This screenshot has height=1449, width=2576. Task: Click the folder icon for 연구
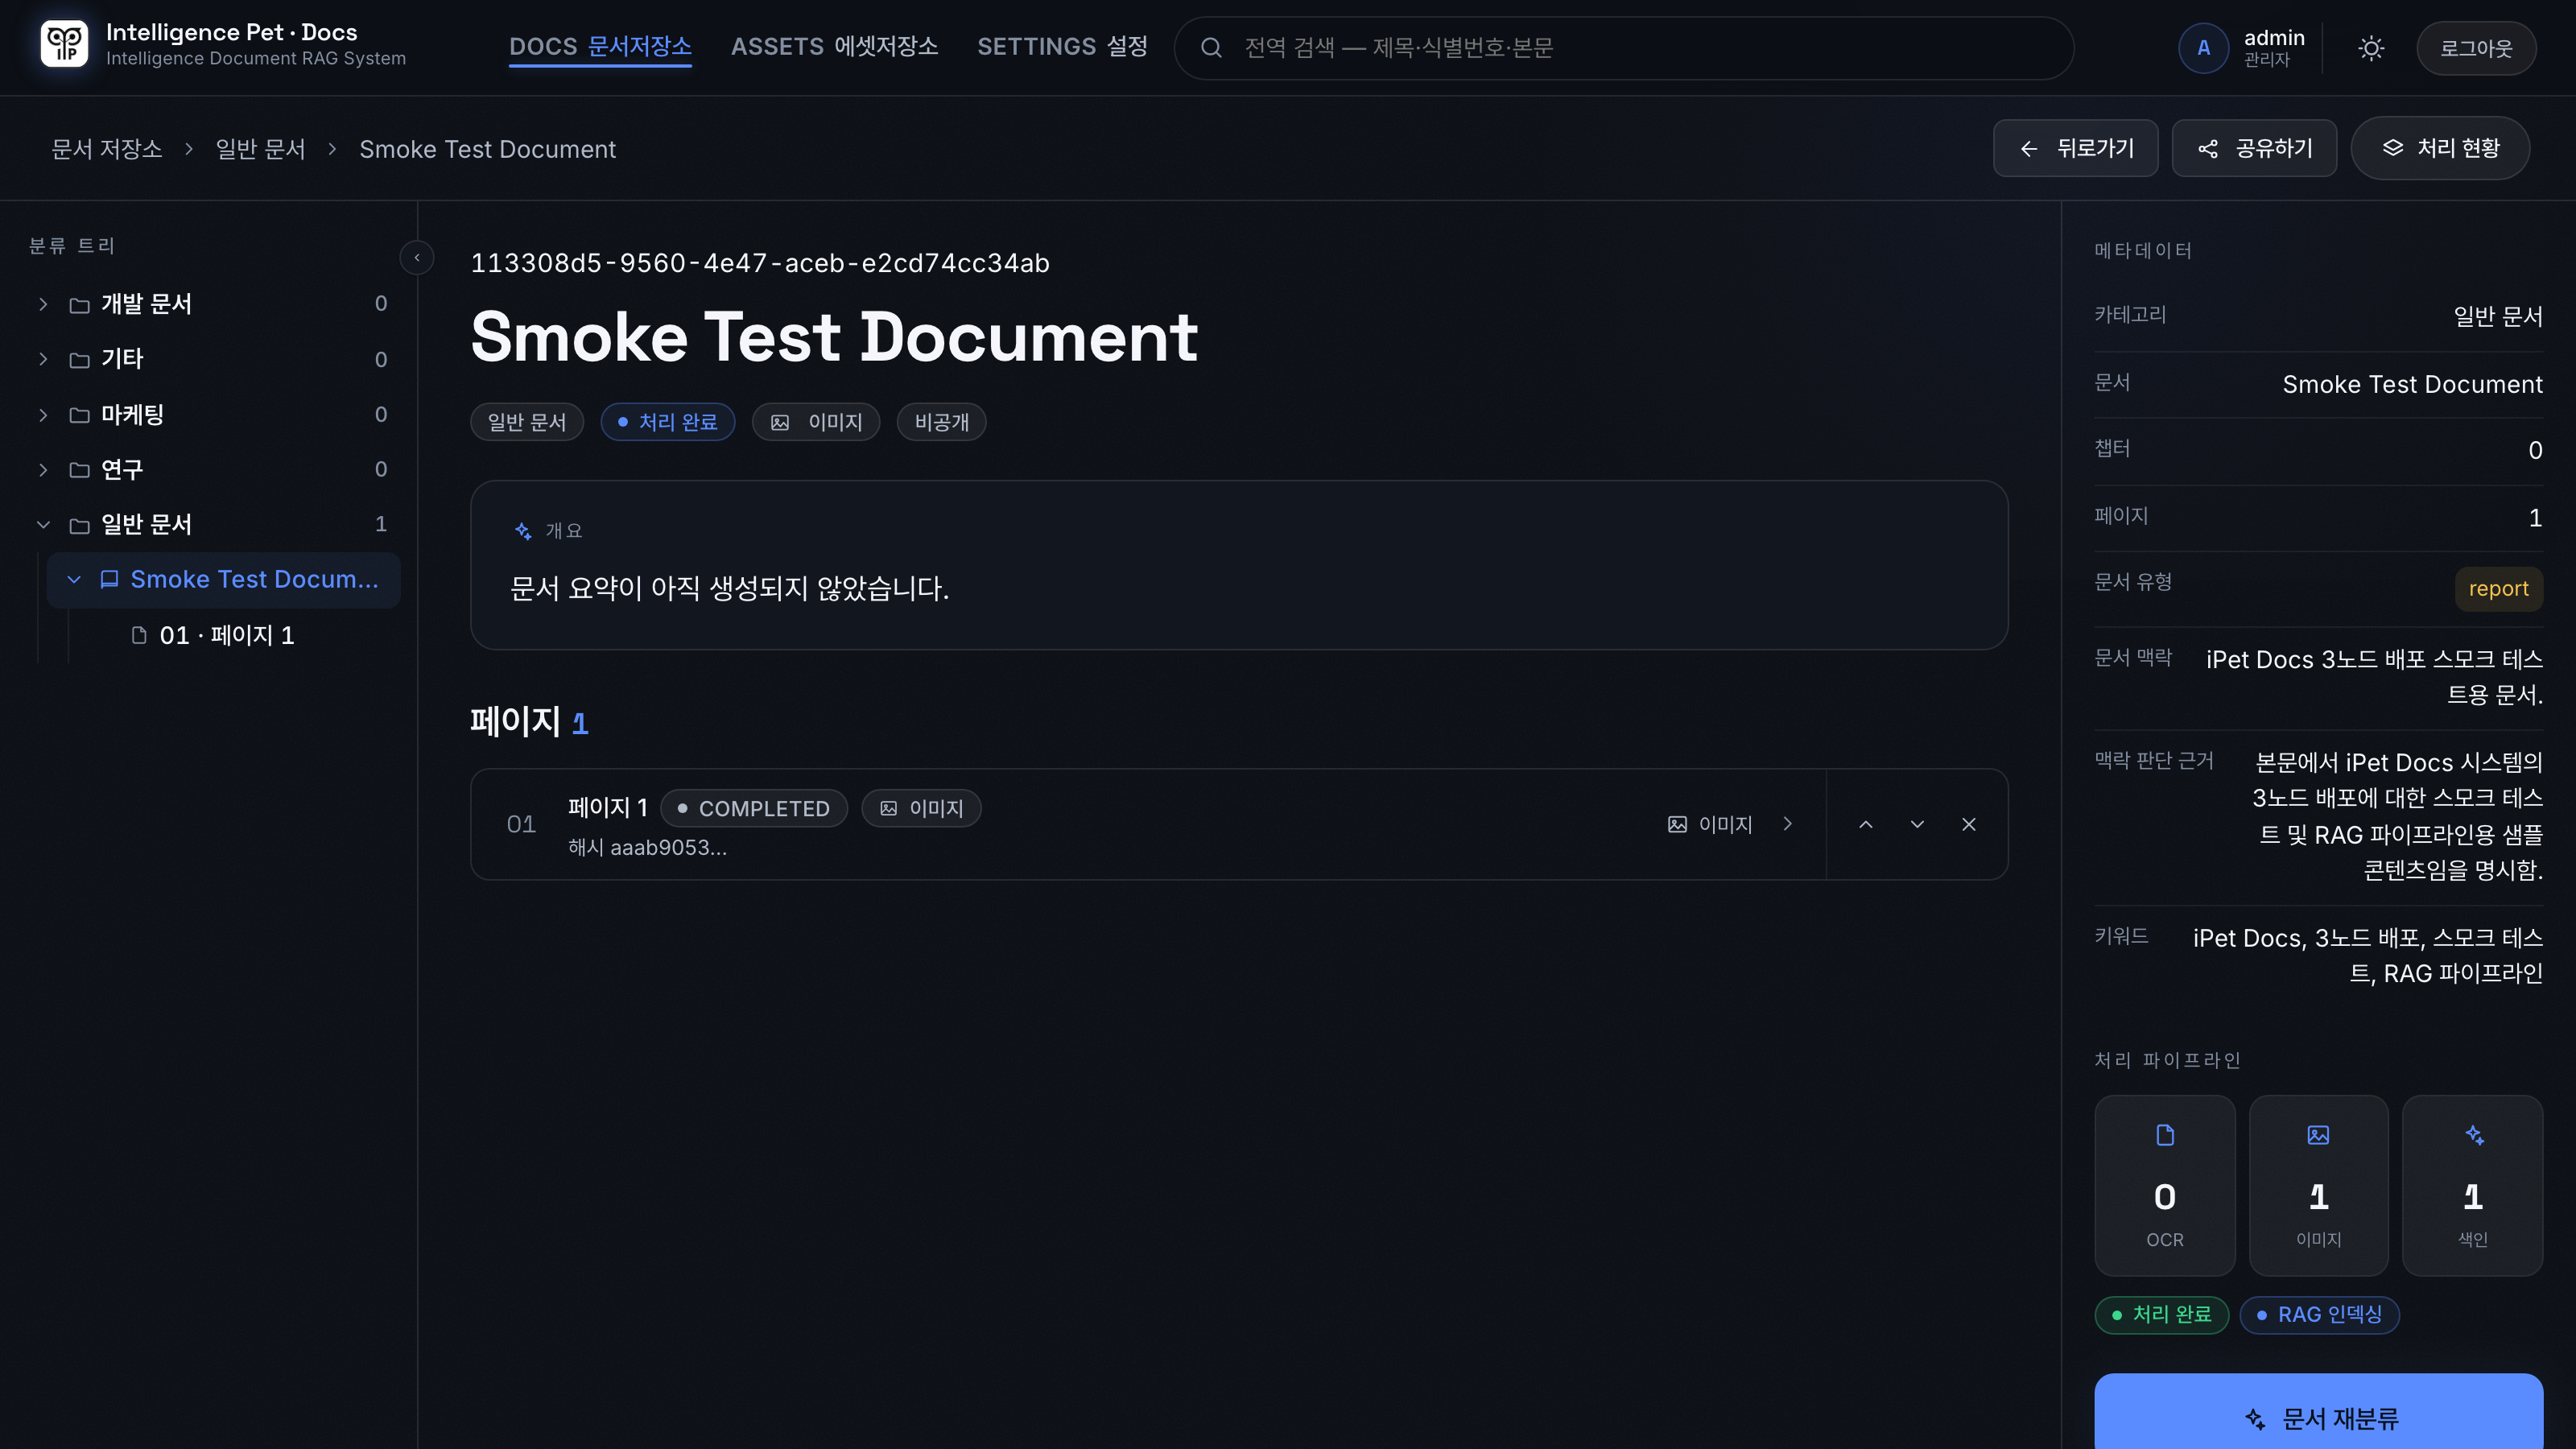pyautogui.click(x=80, y=470)
